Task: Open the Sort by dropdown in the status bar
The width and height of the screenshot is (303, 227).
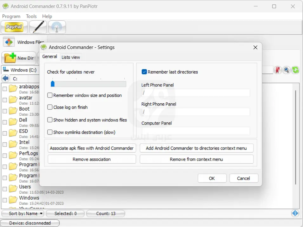Action: coord(23,213)
